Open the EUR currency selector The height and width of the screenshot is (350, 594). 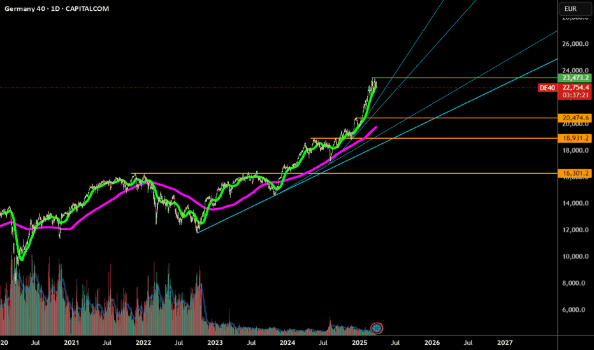pyautogui.click(x=575, y=9)
